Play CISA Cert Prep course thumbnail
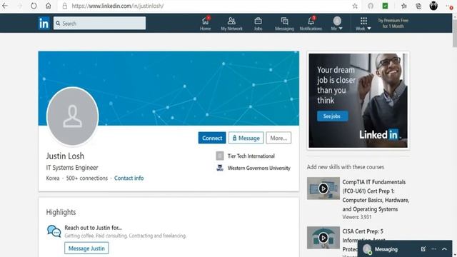Screen dimensions: 457x257 (x=323, y=238)
